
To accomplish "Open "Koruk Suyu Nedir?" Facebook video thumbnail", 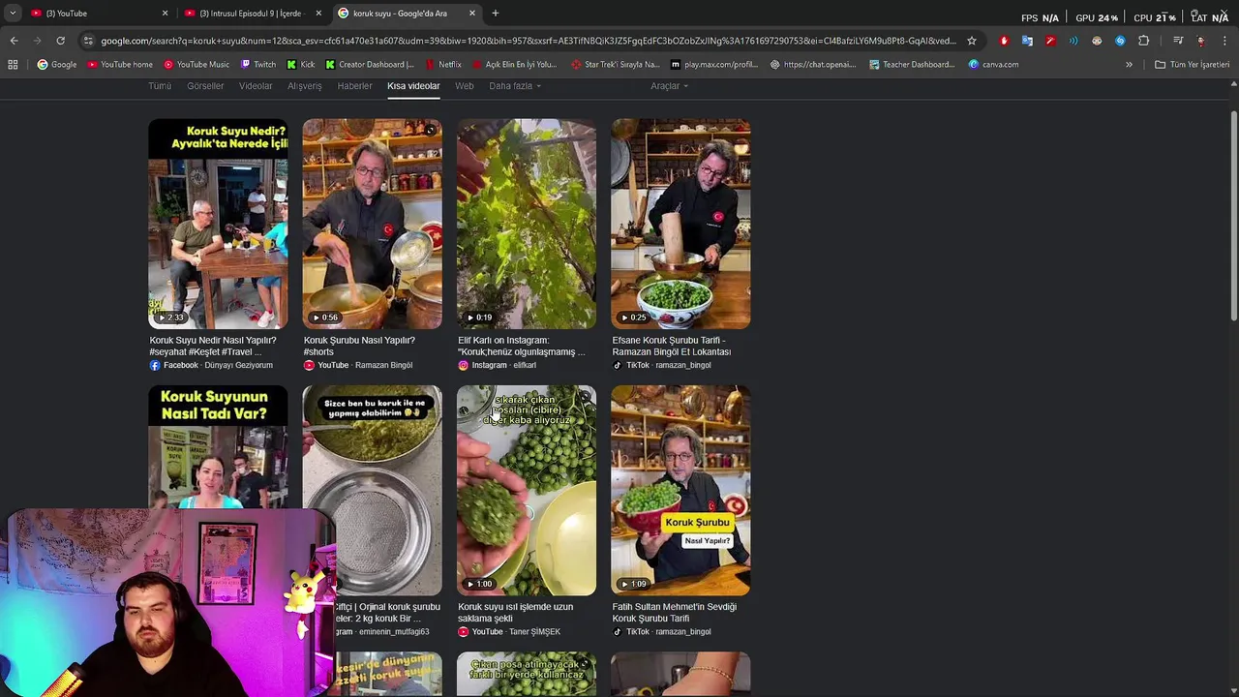I will [x=218, y=224].
